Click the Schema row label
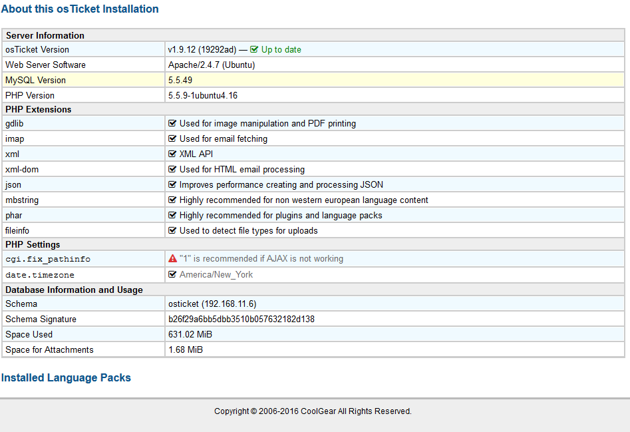This screenshot has height=432, width=630. [21, 304]
